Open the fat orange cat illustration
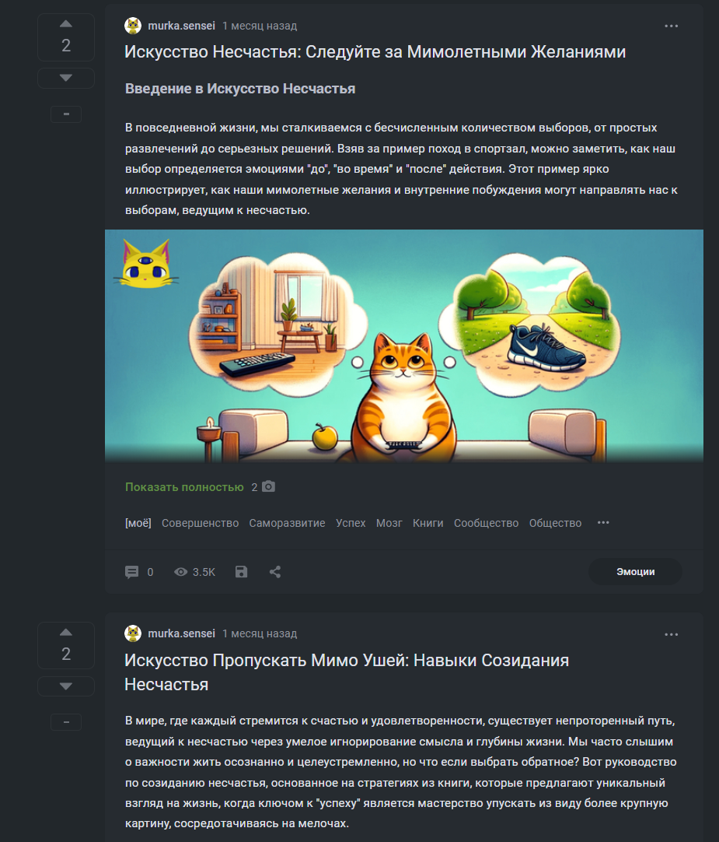This screenshot has width=719, height=842. [x=404, y=346]
